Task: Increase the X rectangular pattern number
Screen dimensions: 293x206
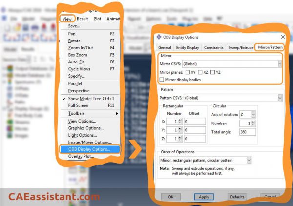Action: [180, 120]
